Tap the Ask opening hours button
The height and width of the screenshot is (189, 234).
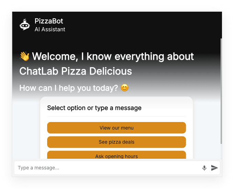click(x=116, y=155)
